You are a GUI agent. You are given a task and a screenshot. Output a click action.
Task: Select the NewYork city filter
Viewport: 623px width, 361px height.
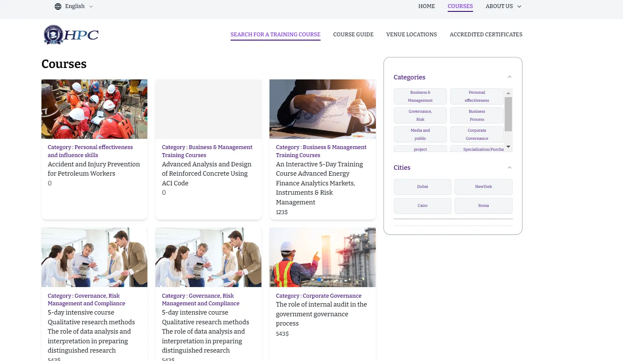pyautogui.click(x=484, y=187)
